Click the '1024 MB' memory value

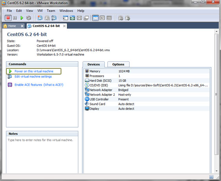point(124,71)
